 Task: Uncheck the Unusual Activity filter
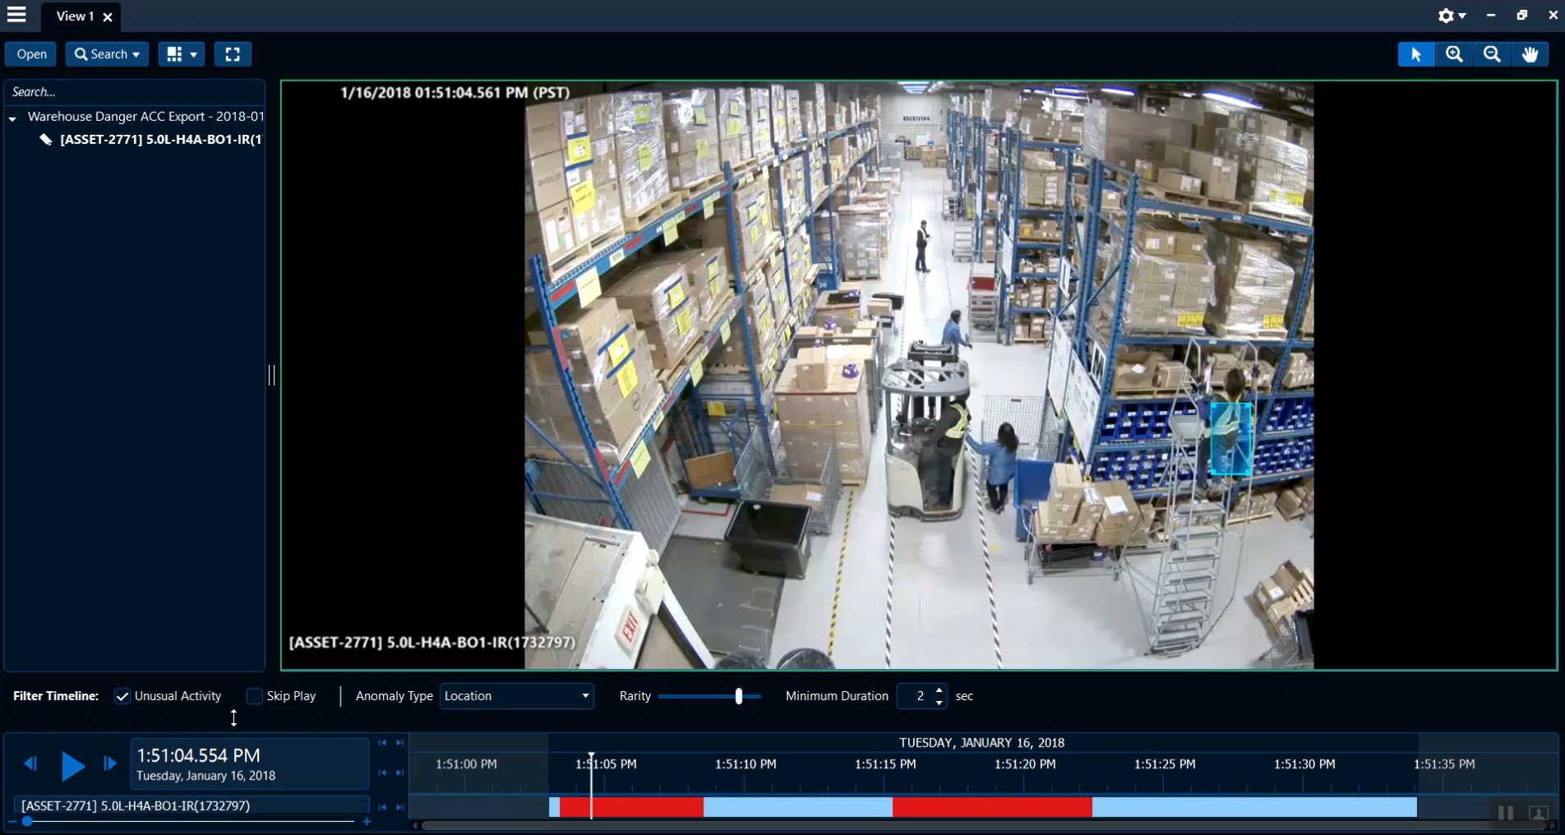click(x=122, y=696)
